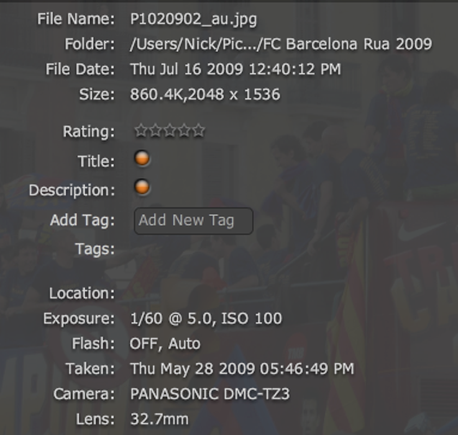Screen dimensions: 458x435
Task: Set rating to three stars
Action: pyautogui.click(x=170, y=130)
